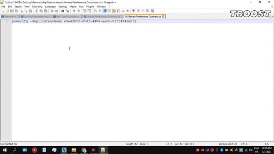Click UTF-8 encoding in the status bar

(x=244, y=144)
